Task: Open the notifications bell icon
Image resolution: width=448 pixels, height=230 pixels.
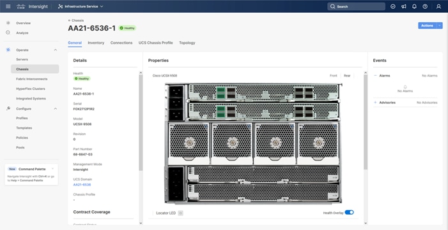Action: point(414,6)
